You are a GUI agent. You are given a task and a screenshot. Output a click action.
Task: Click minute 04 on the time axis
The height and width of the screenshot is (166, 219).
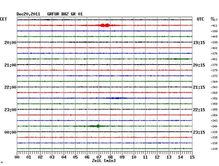point(64,157)
